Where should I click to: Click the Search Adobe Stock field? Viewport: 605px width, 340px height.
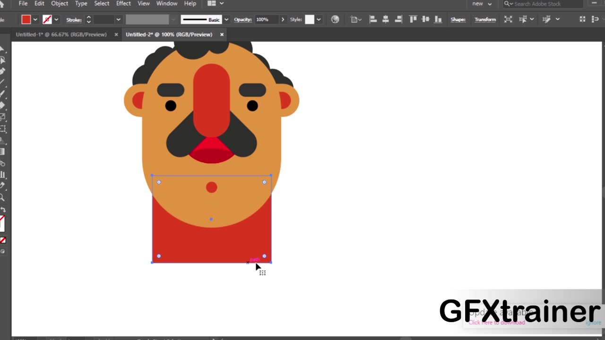pyautogui.click(x=543, y=4)
